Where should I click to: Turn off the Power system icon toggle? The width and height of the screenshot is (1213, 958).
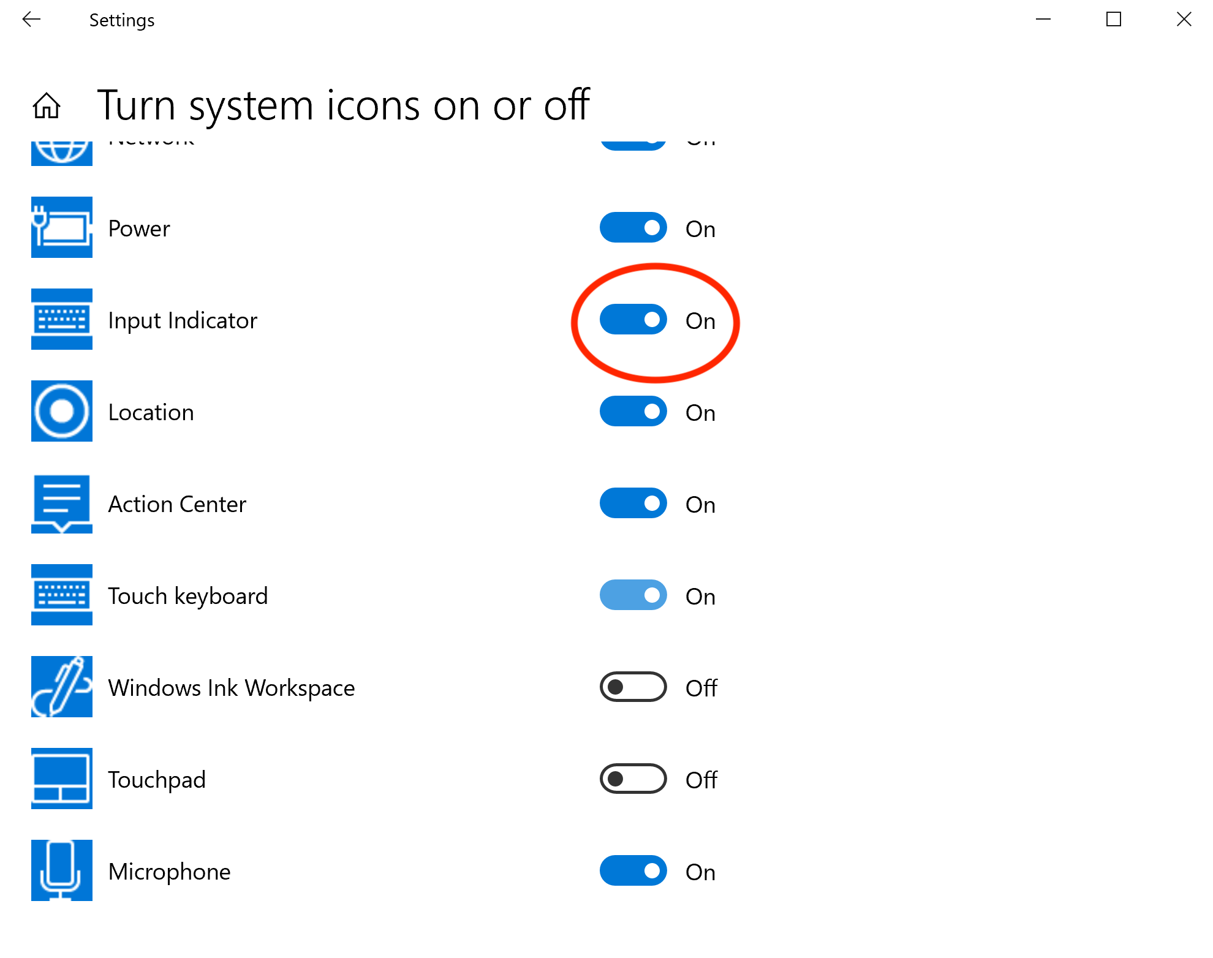click(634, 227)
